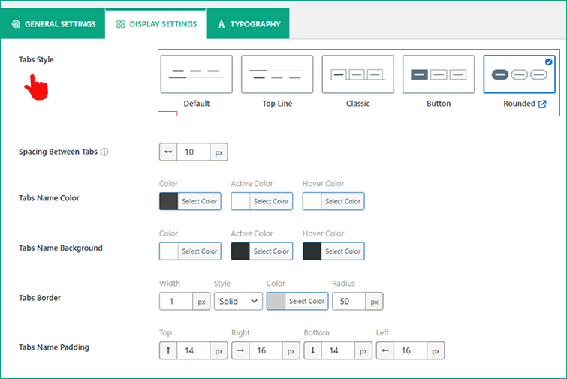Click the Tabs Border Radius input field
This screenshot has height=379, width=567.
click(348, 301)
